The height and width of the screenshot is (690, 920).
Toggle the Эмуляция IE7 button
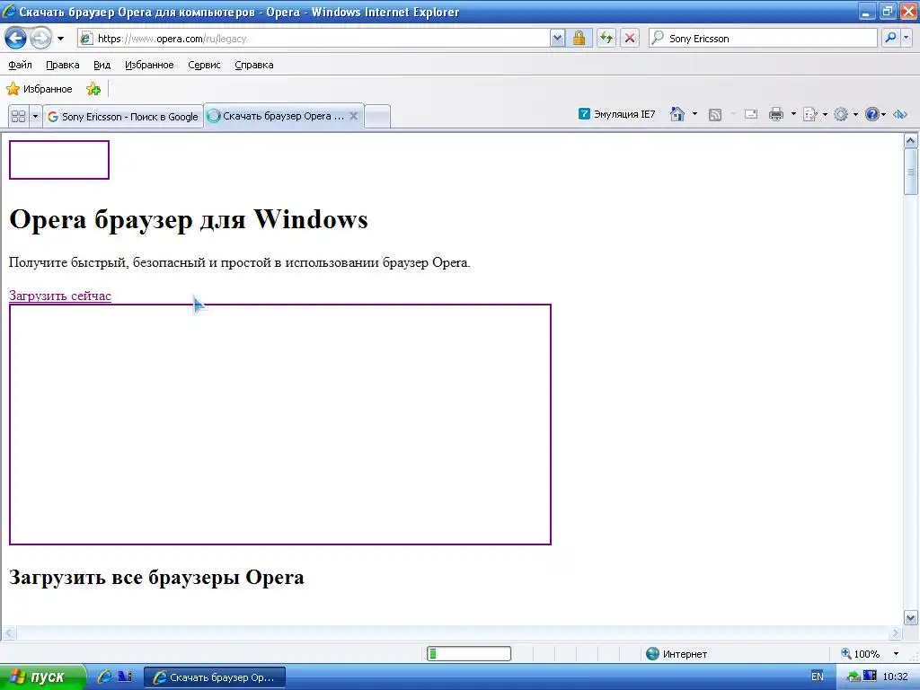616,114
